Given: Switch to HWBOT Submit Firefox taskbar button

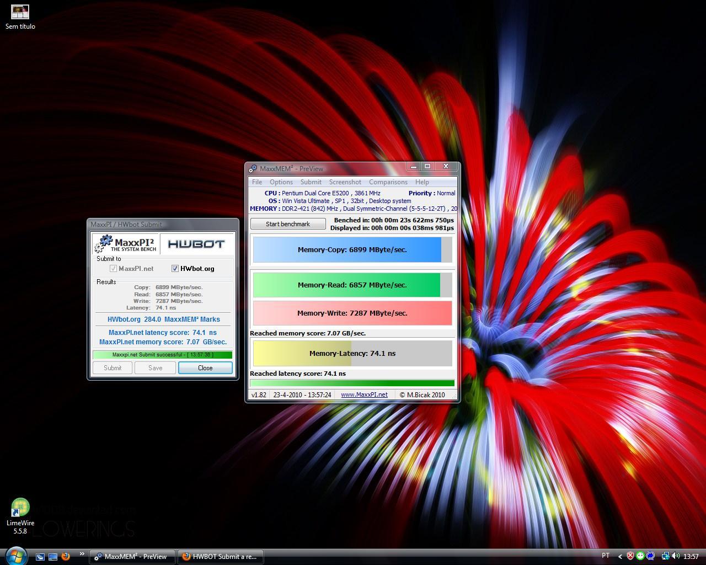Looking at the screenshot, I should [221, 557].
